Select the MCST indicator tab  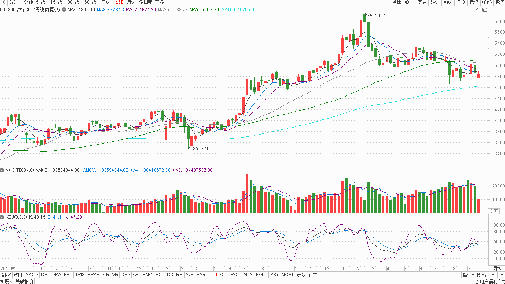(x=288, y=275)
